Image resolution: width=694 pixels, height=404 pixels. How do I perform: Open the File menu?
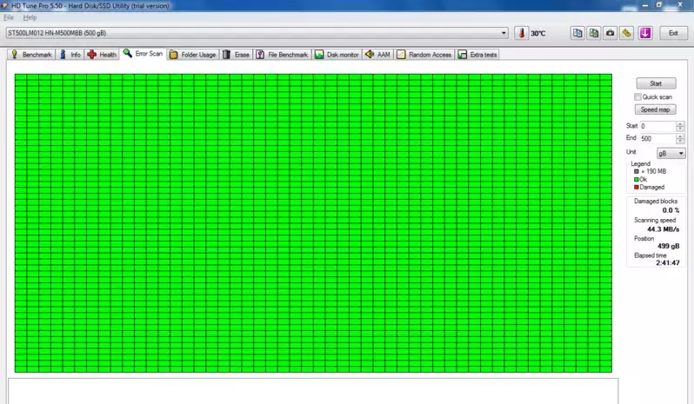(9, 17)
